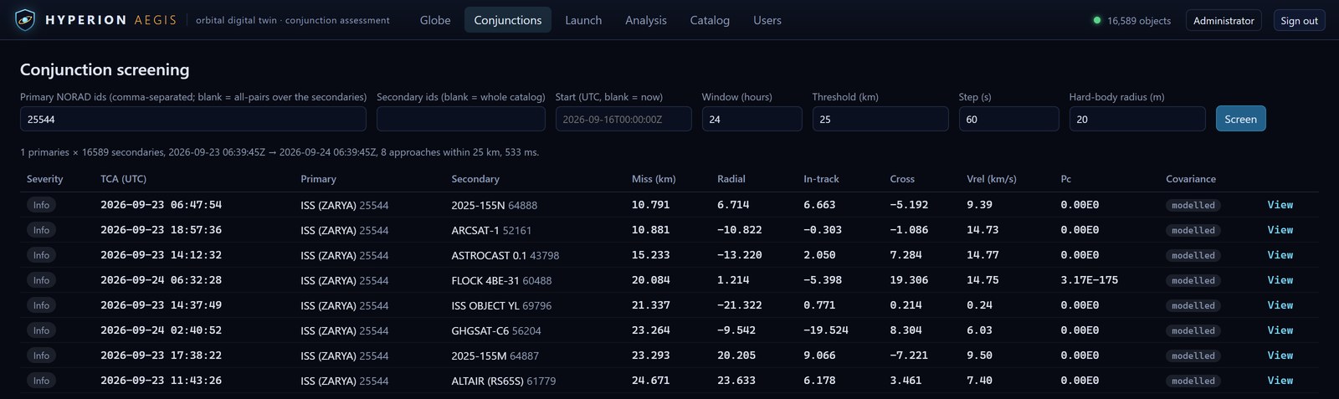The image size is (1339, 399).
Task: View the GHGSAT-C6 conjunction
Action: 1280,330
